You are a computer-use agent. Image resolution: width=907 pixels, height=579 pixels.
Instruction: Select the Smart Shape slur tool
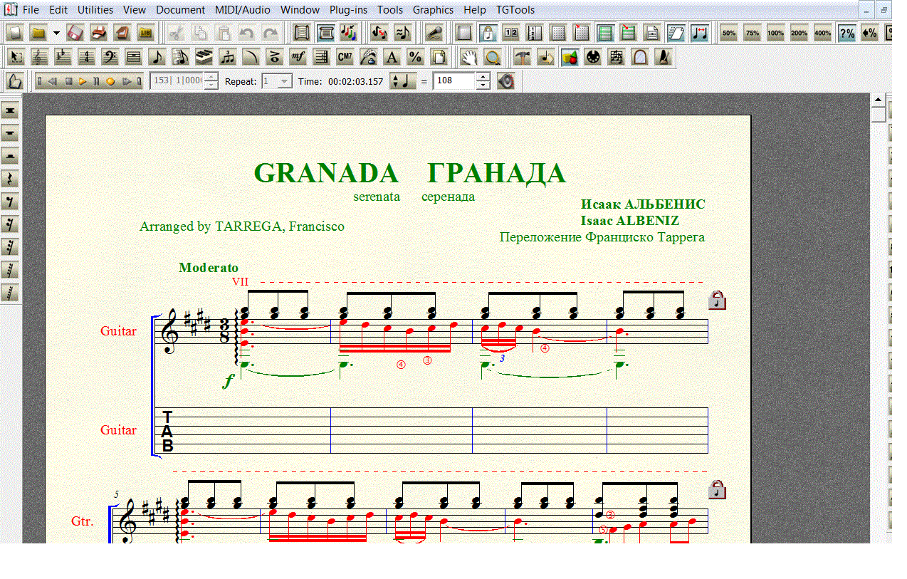(x=251, y=57)
